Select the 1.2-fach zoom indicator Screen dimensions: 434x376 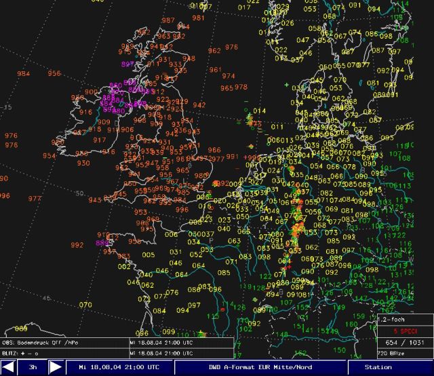tap(404, 318)
